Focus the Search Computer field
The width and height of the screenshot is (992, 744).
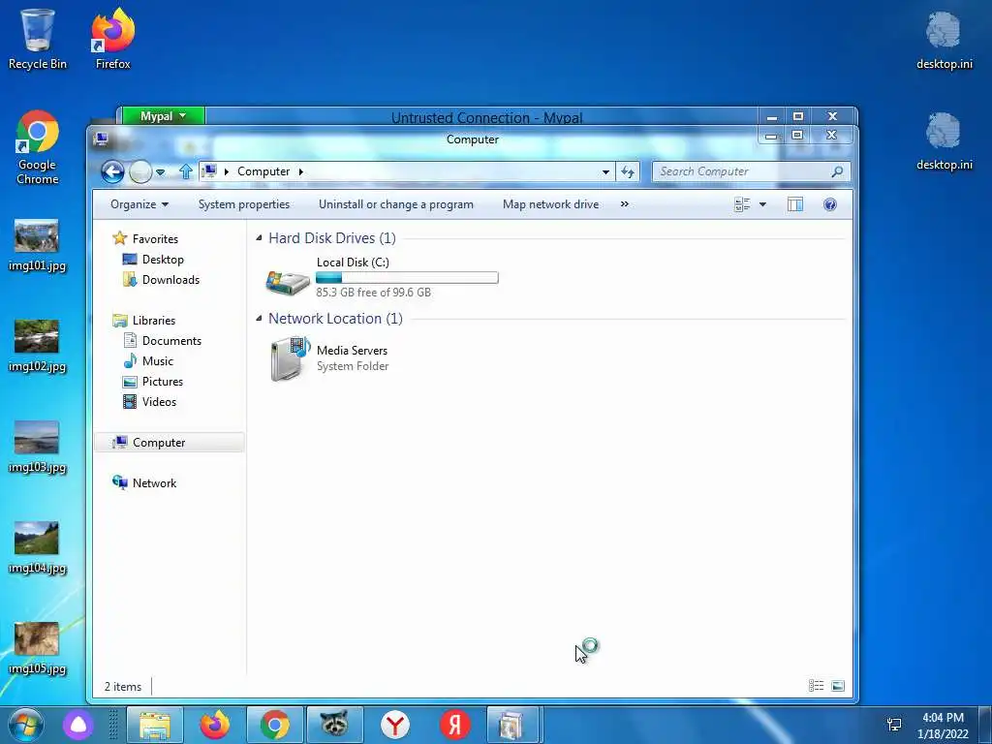click(x=752, y=171)
